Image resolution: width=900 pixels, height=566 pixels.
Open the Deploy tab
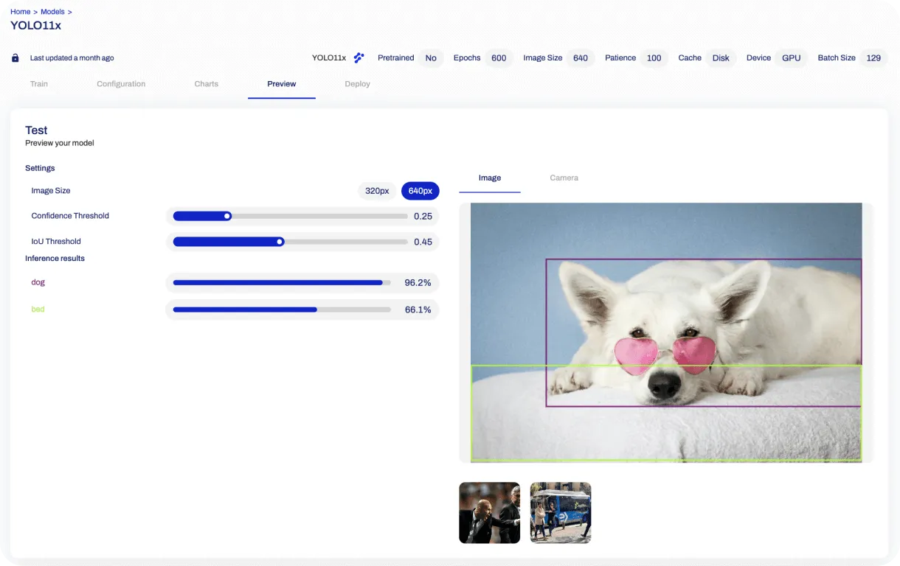click(x=357, y=84)
